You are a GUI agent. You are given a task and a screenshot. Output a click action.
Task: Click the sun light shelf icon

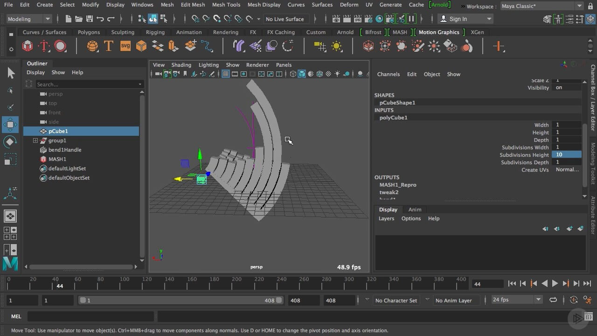[337, 46]
